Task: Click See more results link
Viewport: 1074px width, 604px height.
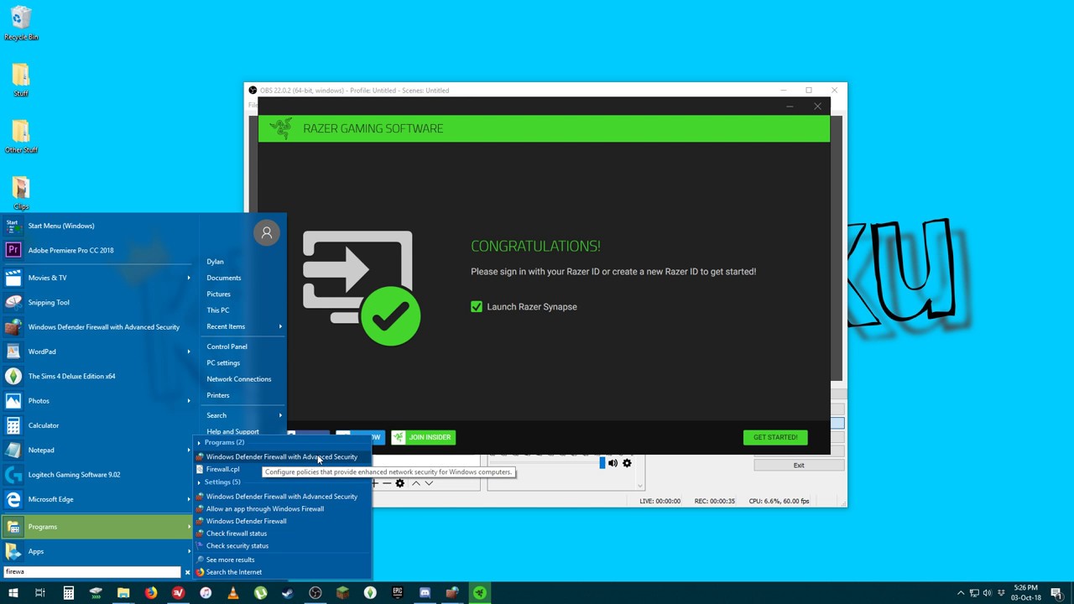Action: pos(230,560)
